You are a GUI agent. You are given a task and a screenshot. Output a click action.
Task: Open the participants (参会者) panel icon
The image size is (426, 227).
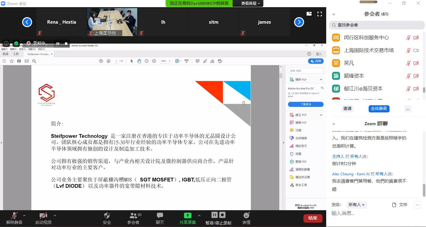pos(133,215)
